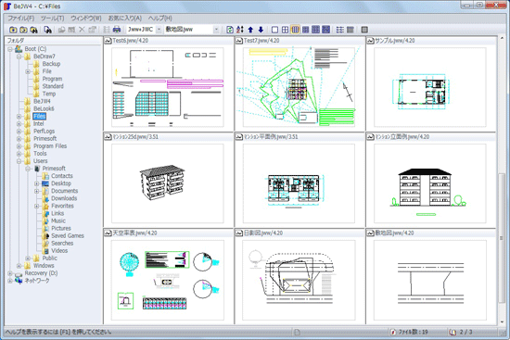Click the thumbnail pane vertical scrollbar
The image size is (510, 340).
tap(502, 181)
